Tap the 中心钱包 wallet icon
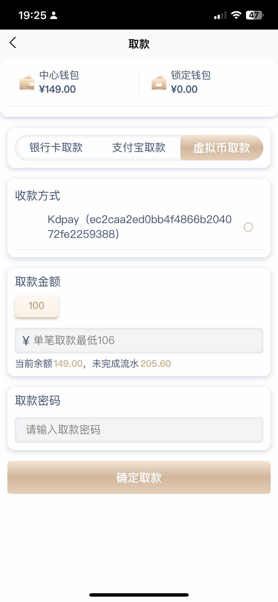The width and height of the screenshot is (278, 602). pyautogui.click(x=28, y=83)
